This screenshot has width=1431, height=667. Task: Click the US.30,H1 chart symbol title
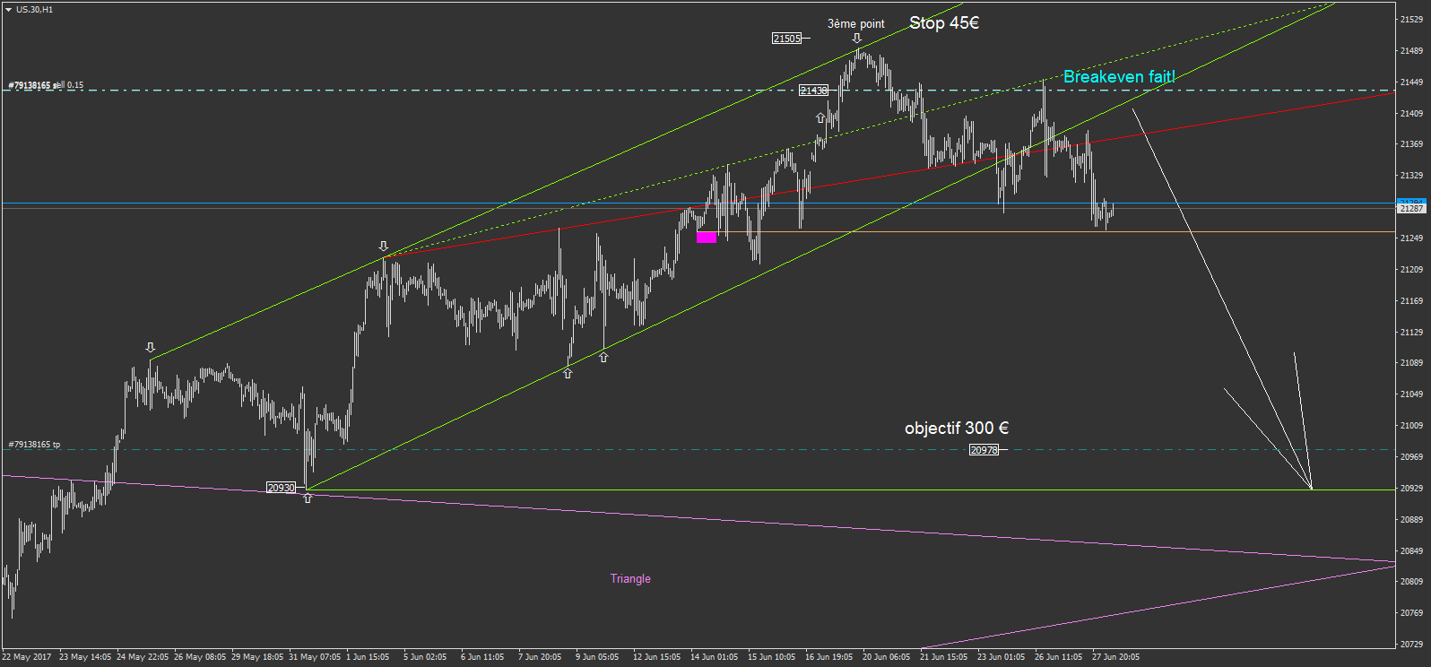pos(34,10)
